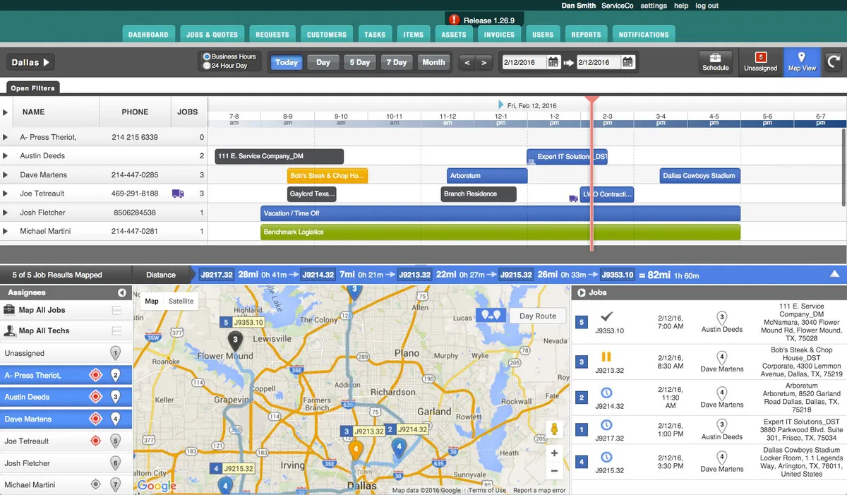
Task: Click the release alert warning icon
Action: [454, 20]
